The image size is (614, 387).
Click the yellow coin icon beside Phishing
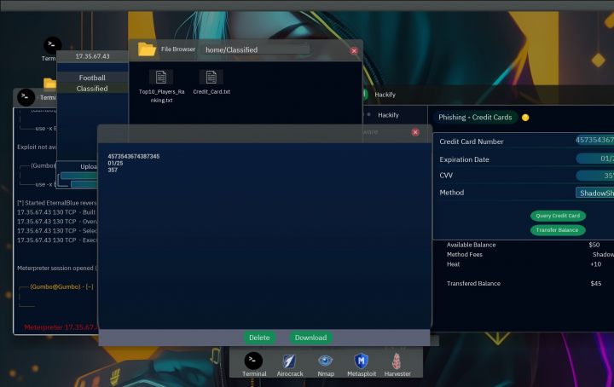tap(525, 117)
